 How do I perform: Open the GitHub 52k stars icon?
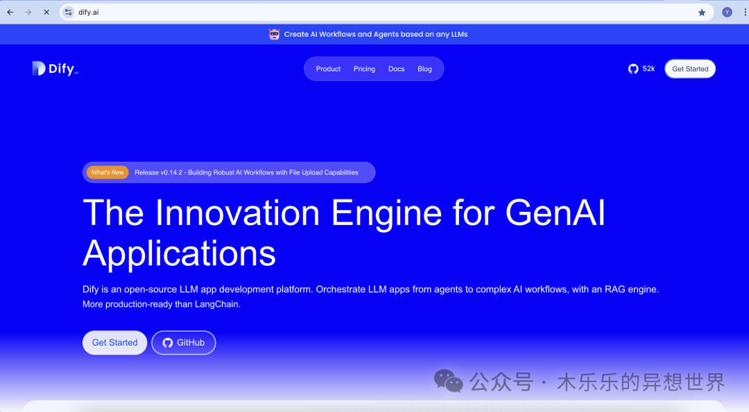(633, 69)
